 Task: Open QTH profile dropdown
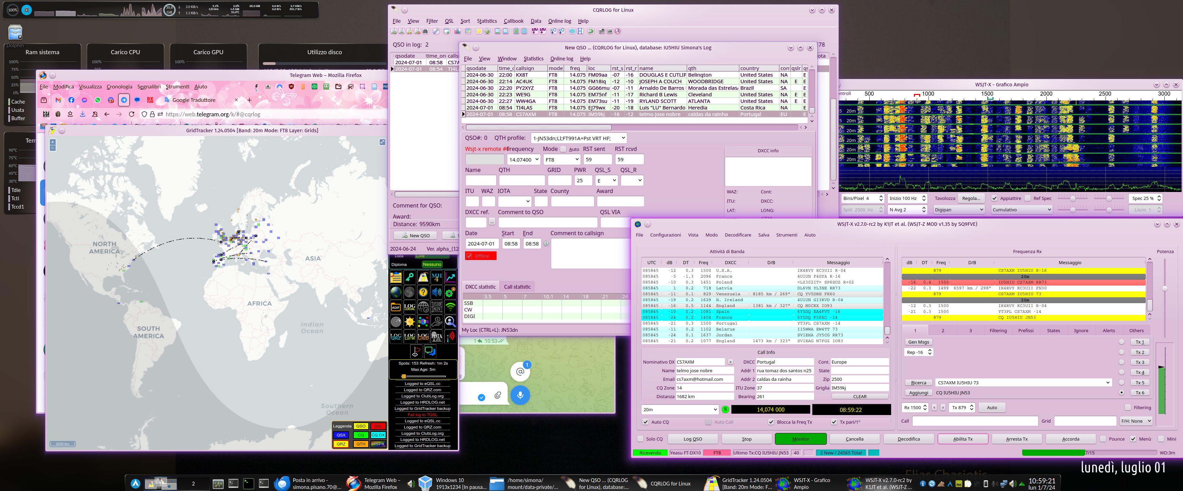click(x=579, y=138)
